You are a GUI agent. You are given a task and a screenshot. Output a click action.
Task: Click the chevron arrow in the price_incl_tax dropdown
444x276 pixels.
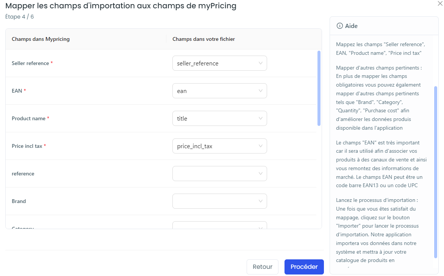coord(261,146)
